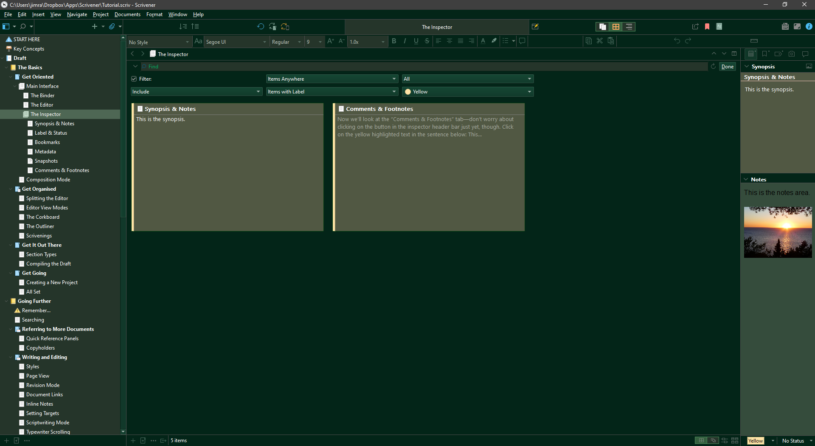The image size is (815, 446).
Task: Click the red bookmark icon
Action: point(707,26)
